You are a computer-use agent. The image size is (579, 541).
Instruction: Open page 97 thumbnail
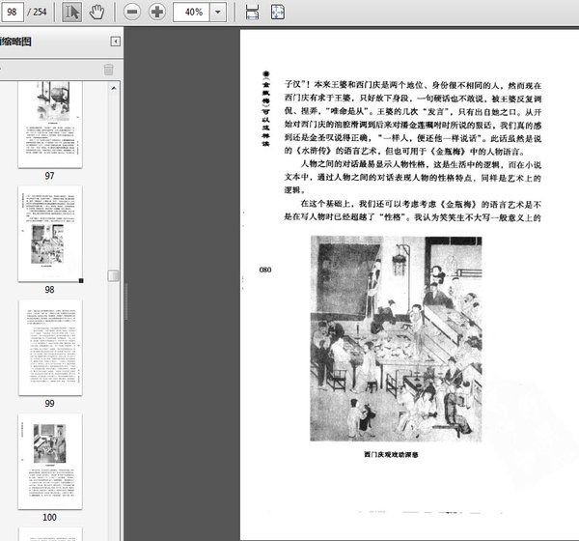point(50,124)
